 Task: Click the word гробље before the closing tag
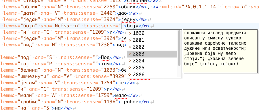click(130, 102)
